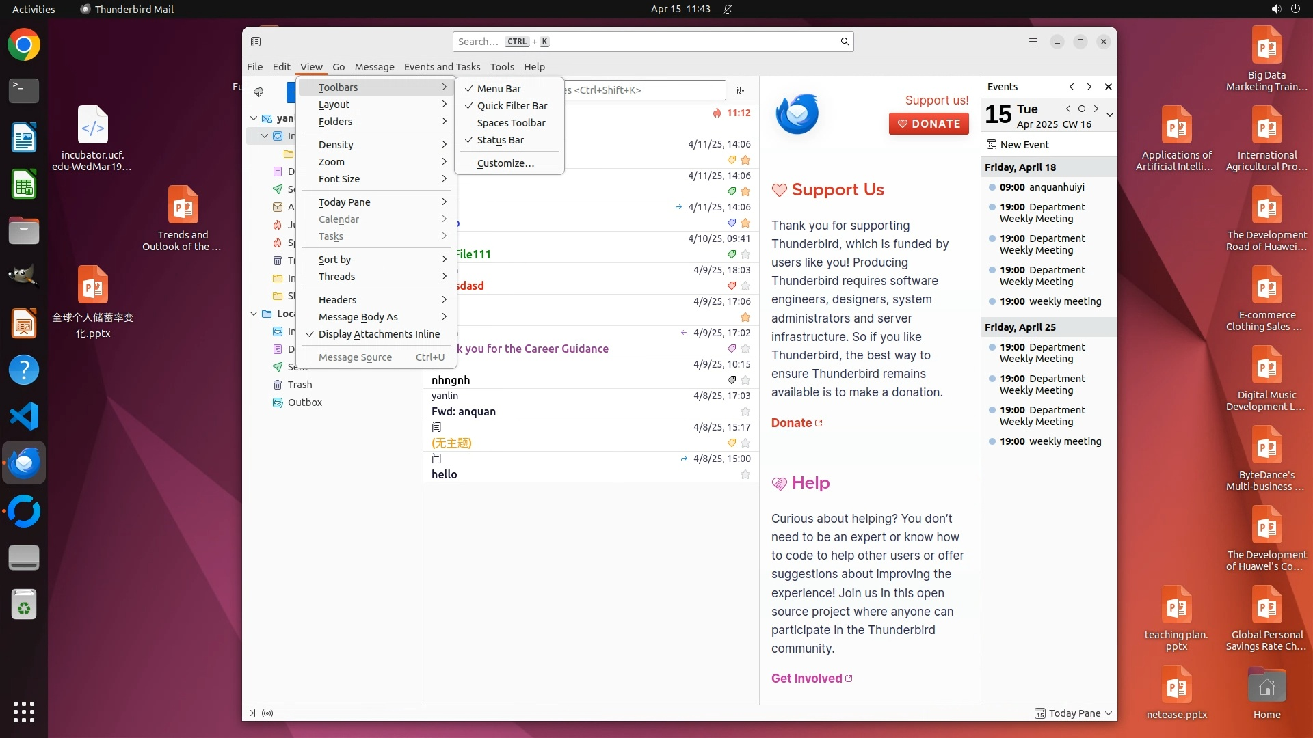Toggle the Quick Filter Bar off
The image size is (1313, 738).
pyautogui.click(x=512, y=106)
